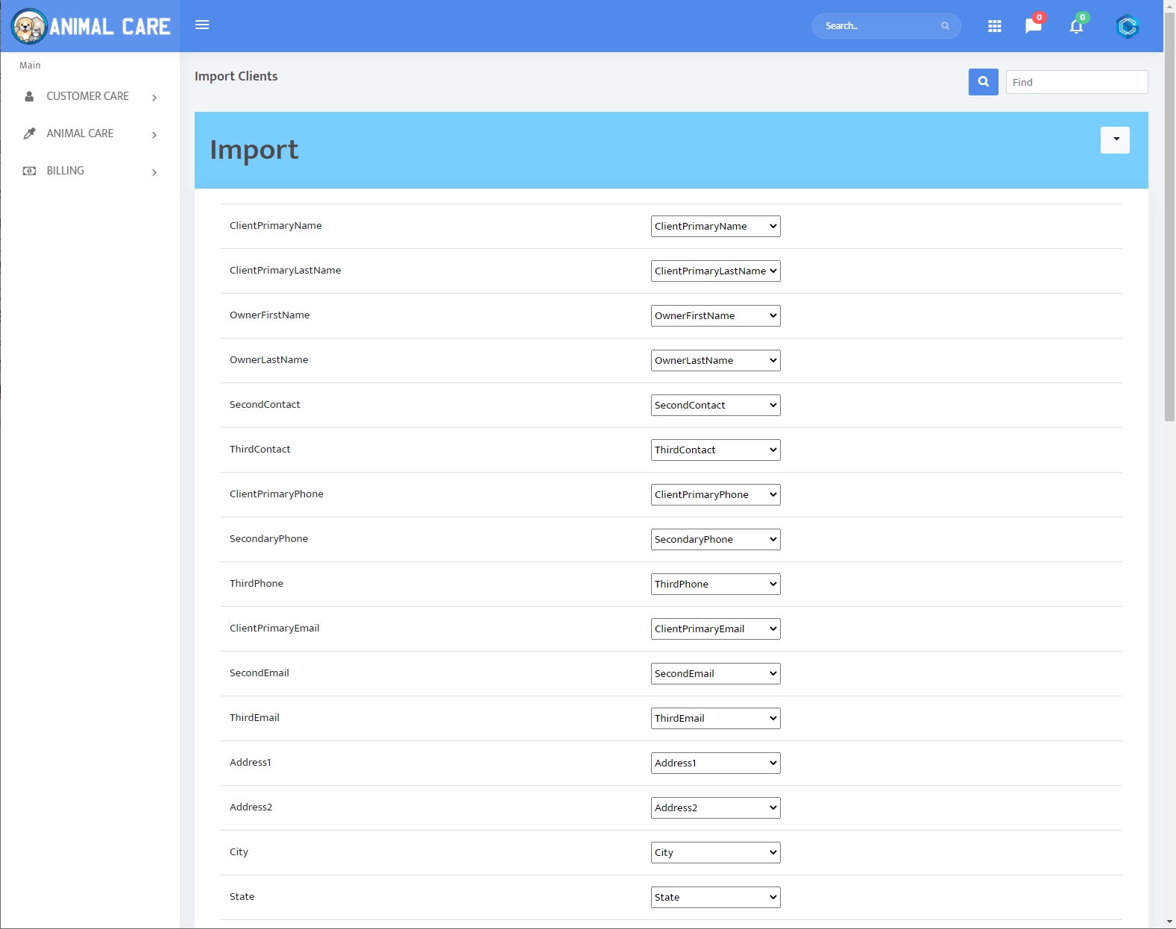Open State mapping dropdown
Viewport: 1176px width, 929px height.
715,897
